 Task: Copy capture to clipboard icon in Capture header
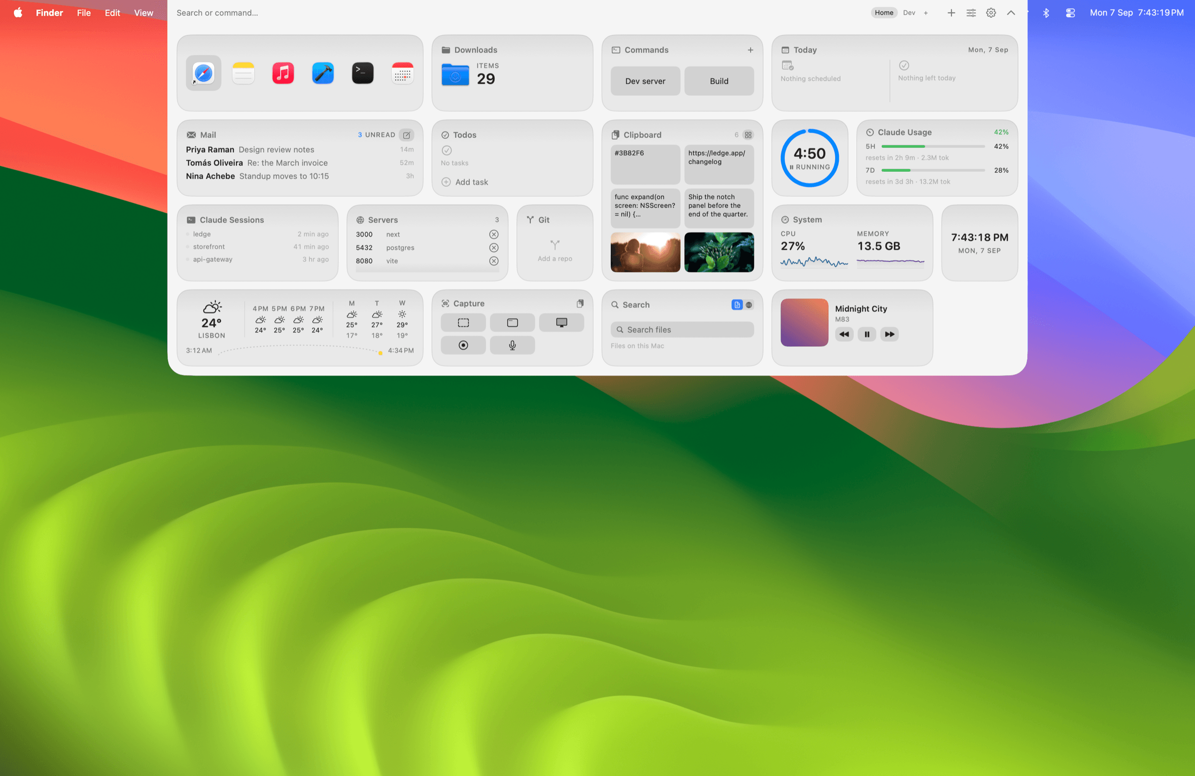coord(580,303)
